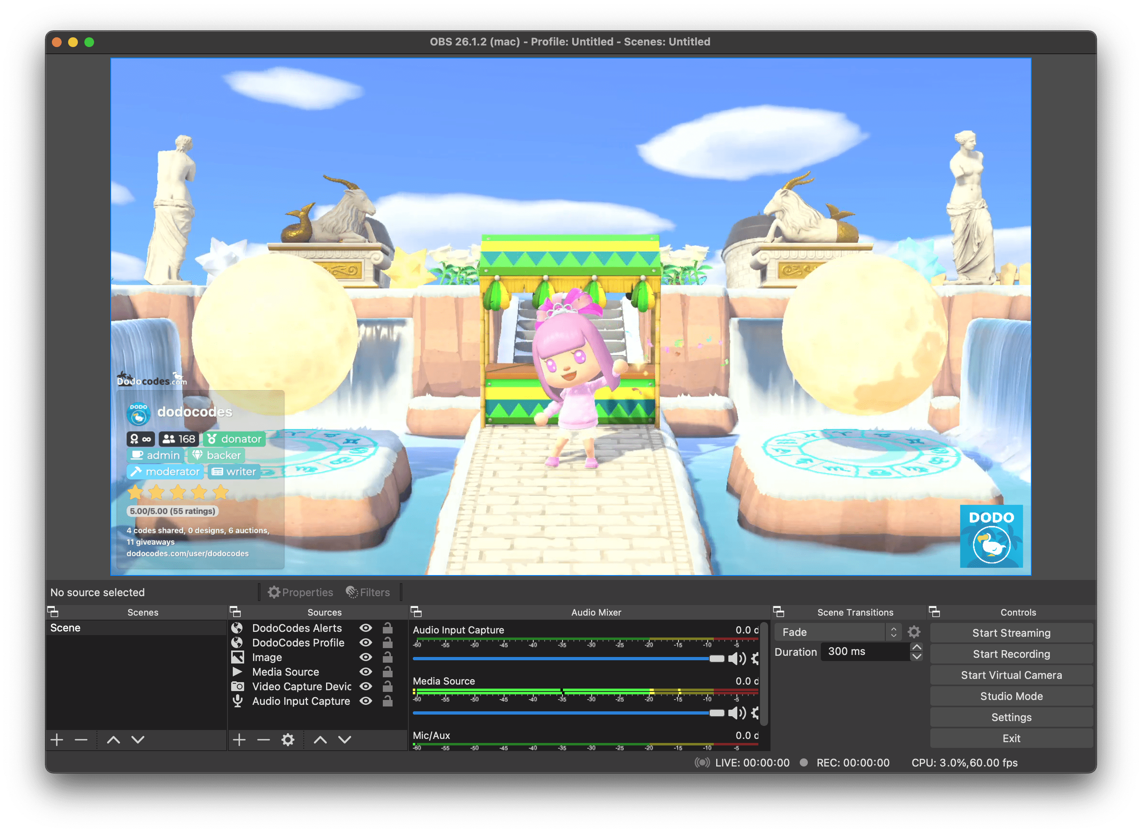Open Media Source audio settings gear
This screenshot has height=833, width=1142.
[755, 713]
